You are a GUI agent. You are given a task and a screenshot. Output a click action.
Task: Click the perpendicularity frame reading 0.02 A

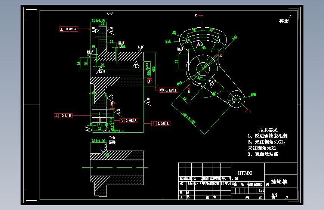(x=68, y=29)
